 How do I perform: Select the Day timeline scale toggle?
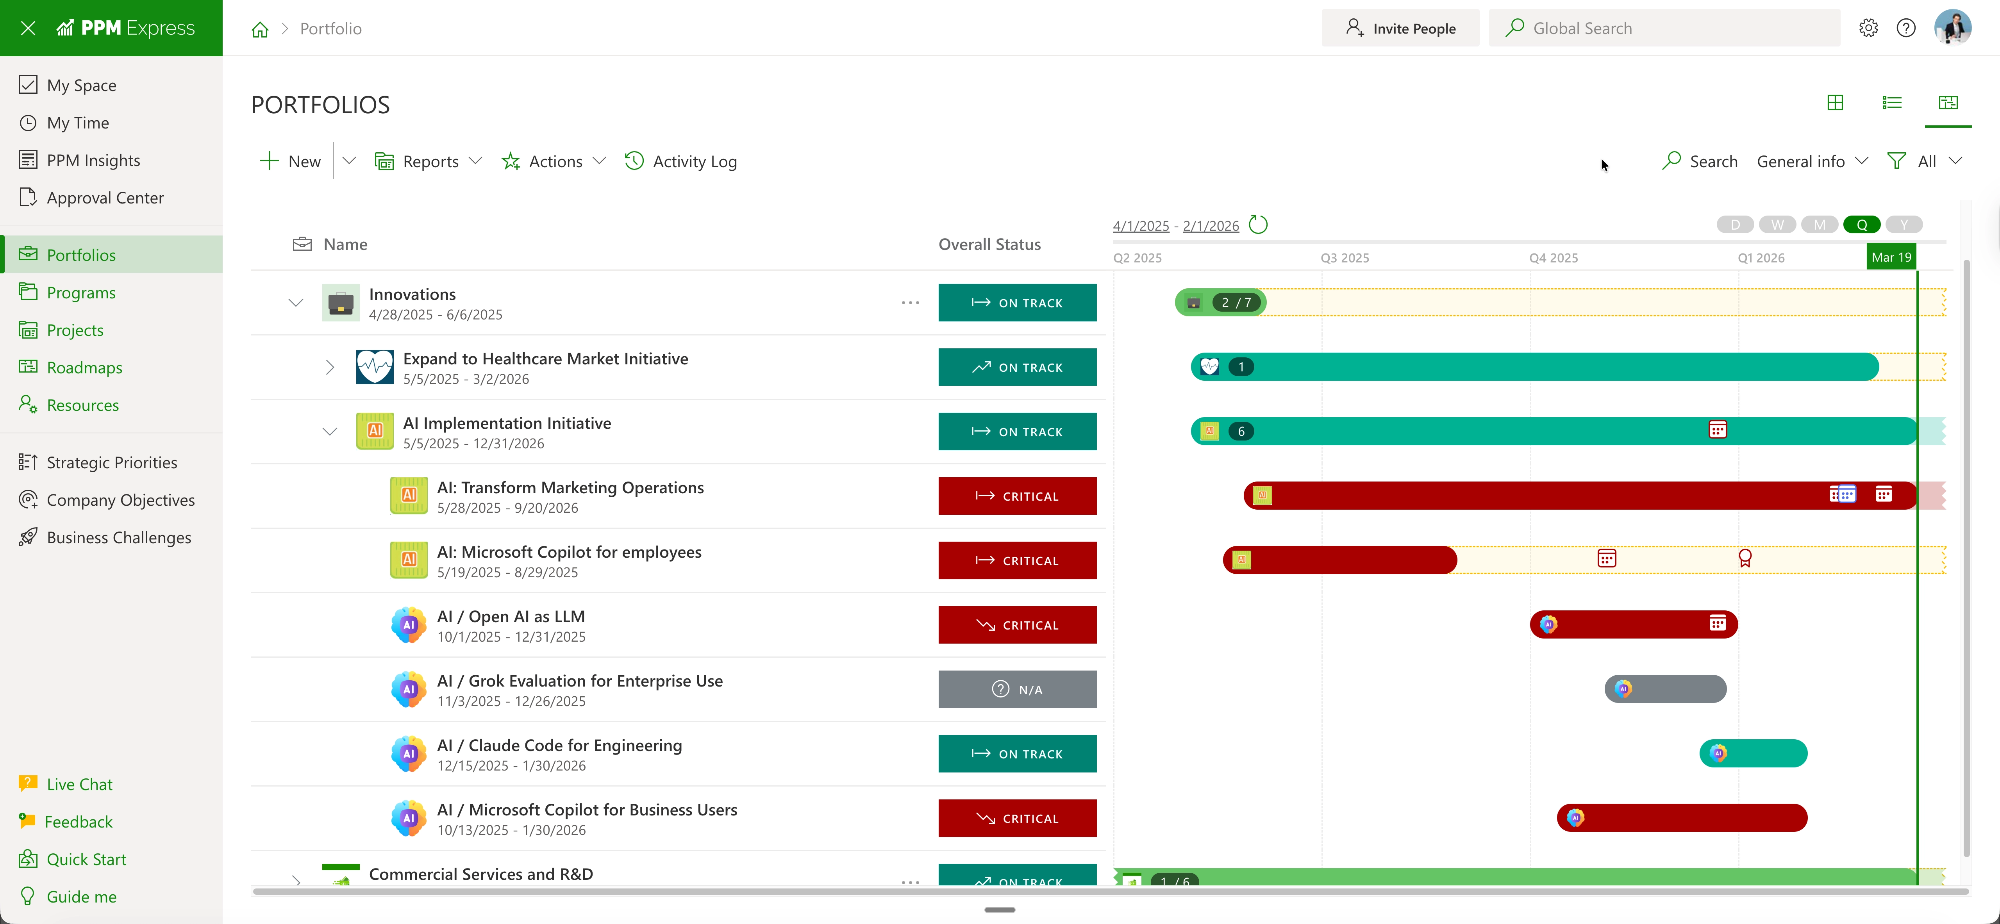tap(1734, 225)
